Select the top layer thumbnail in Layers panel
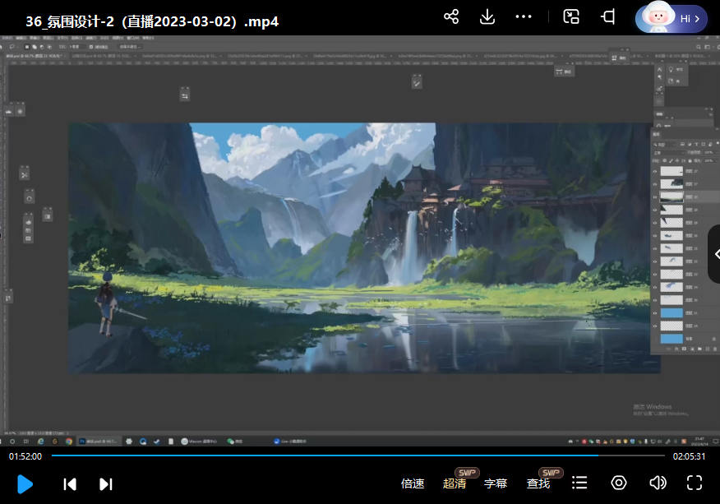This screenshot has height=504, width=720. point(672,171)
